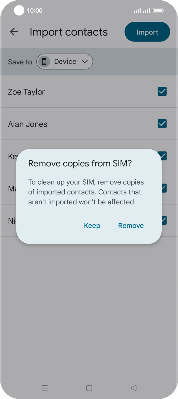
Task: Choose Keep in the SIM dialog
Action: [92, 226]
